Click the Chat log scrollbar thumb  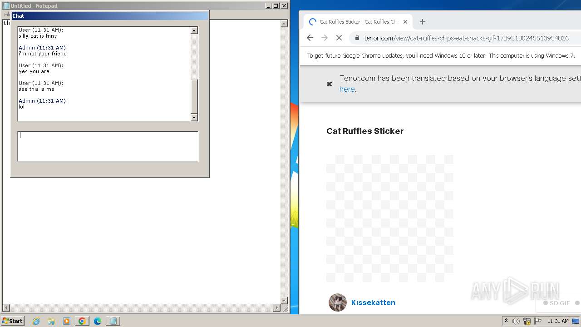pyautogui.click(x=194, y=97)
